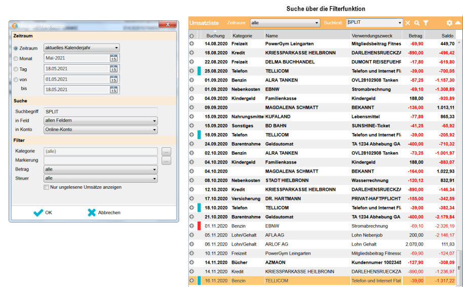Image resolution: width=463 pixels, height=287 pixels.
Task: Open calendar picker for Monat Mai-2021
Action: coord(113,58)
